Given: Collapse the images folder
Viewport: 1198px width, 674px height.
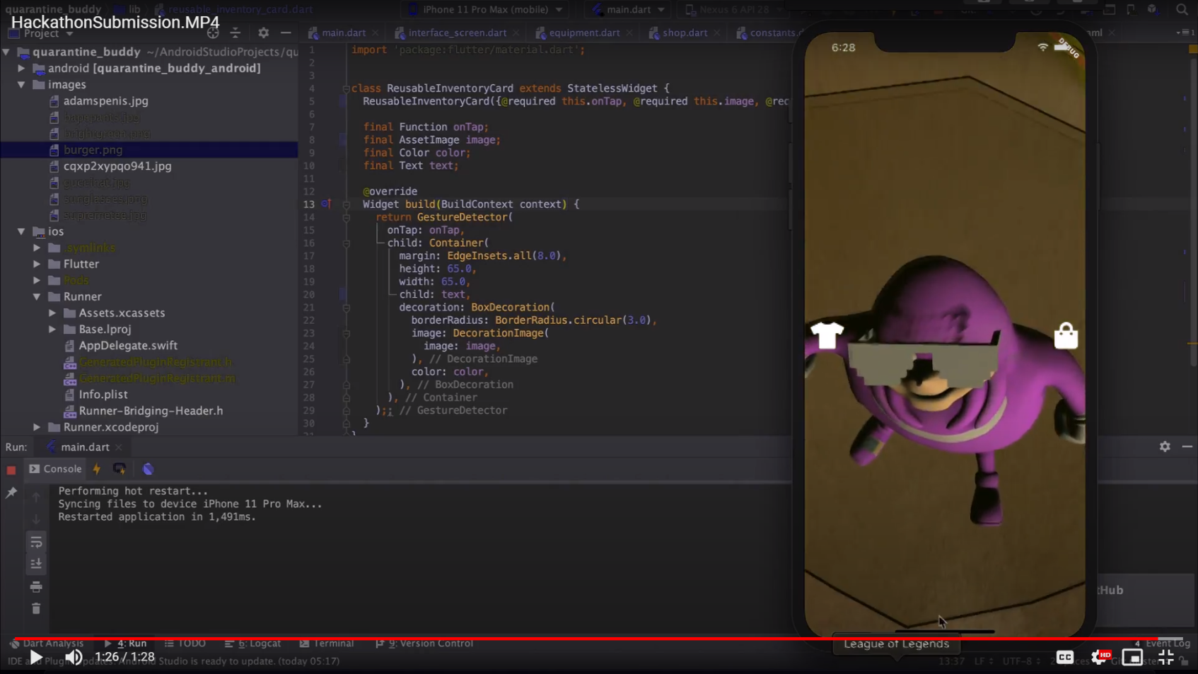Looking at the screenshot, I should click(21, 84).
